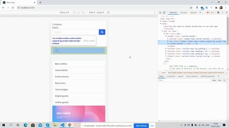229x128 pixels.
Task: Open Windows taskbar search
Action: pyautogui.click(x=11, y=125)
